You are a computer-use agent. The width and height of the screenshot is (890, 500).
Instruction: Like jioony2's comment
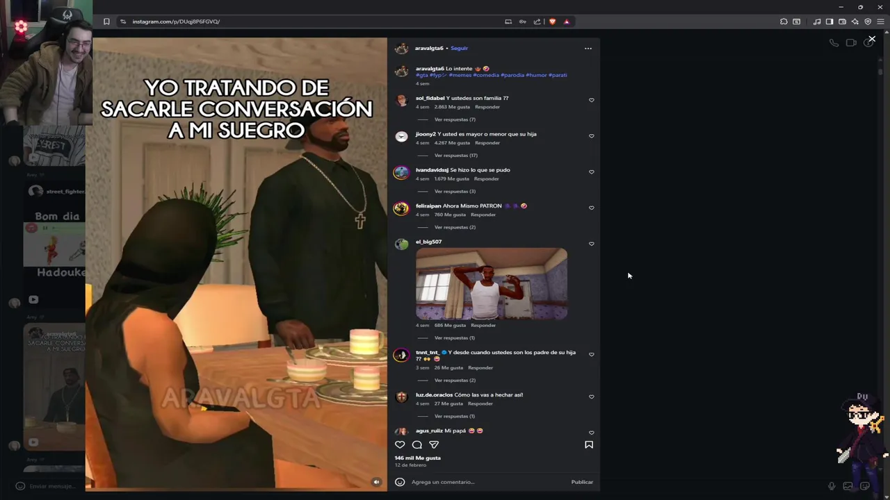[x=592, y=136]
